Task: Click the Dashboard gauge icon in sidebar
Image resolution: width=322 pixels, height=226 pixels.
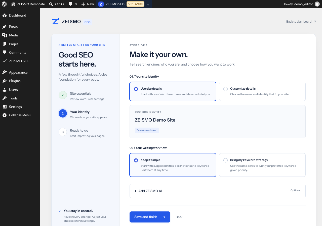Action: [5, 15]
